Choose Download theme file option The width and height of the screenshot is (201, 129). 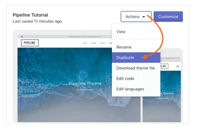(x=136, y=68)
